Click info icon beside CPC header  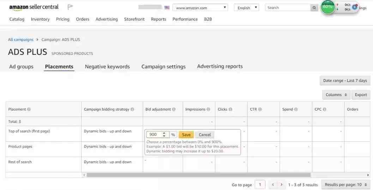324,109
